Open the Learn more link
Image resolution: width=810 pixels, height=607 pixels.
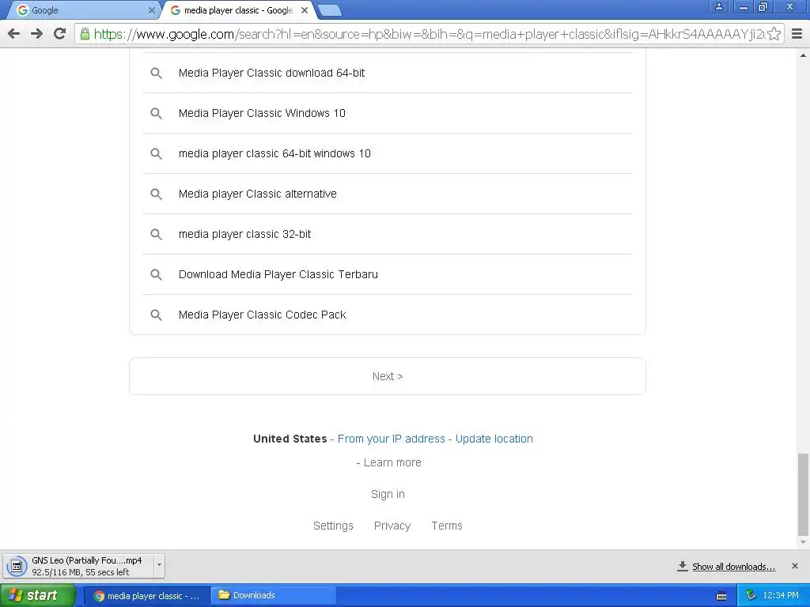tap(392, 462)
